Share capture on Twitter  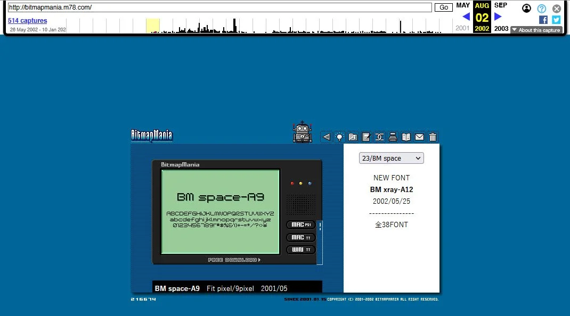pyautogui.click(x=556, y=20)
